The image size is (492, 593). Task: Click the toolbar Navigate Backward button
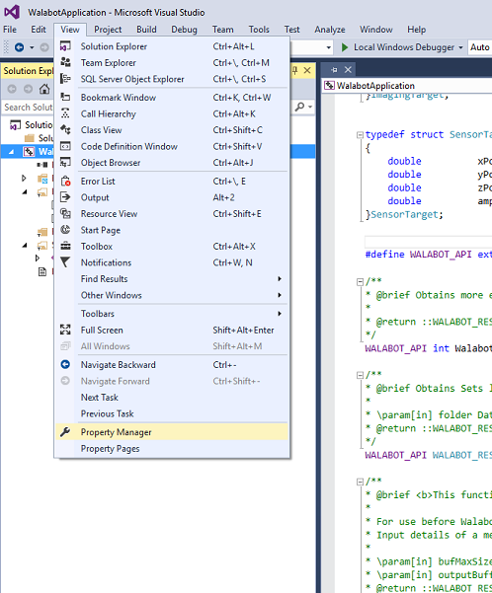pos(19,47)
